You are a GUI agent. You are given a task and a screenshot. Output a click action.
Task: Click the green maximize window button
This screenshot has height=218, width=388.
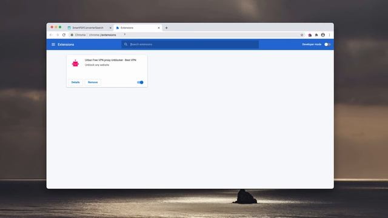60,27
